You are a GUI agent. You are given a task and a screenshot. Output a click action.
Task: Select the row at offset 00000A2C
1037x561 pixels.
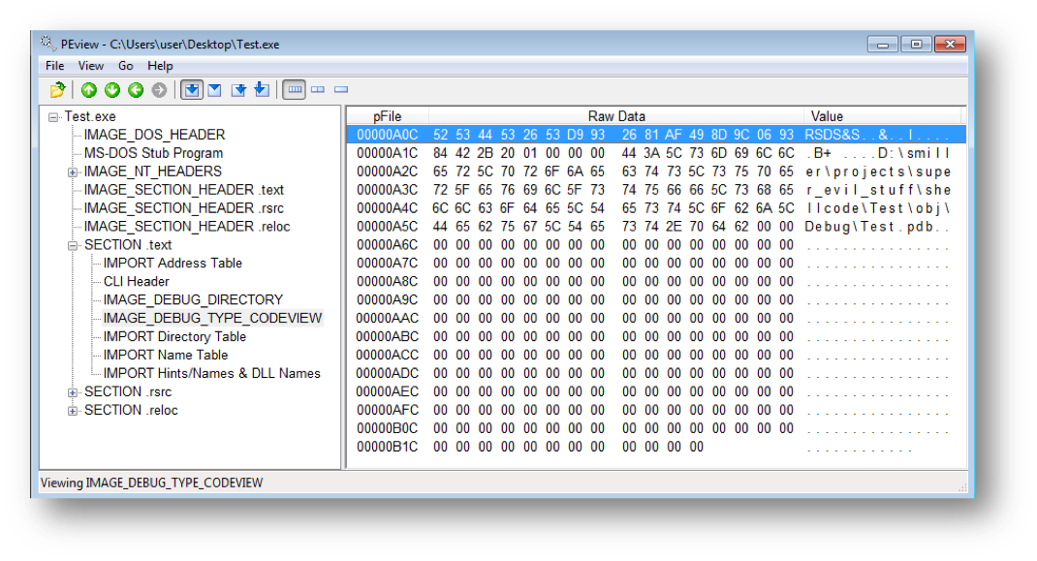656,172
